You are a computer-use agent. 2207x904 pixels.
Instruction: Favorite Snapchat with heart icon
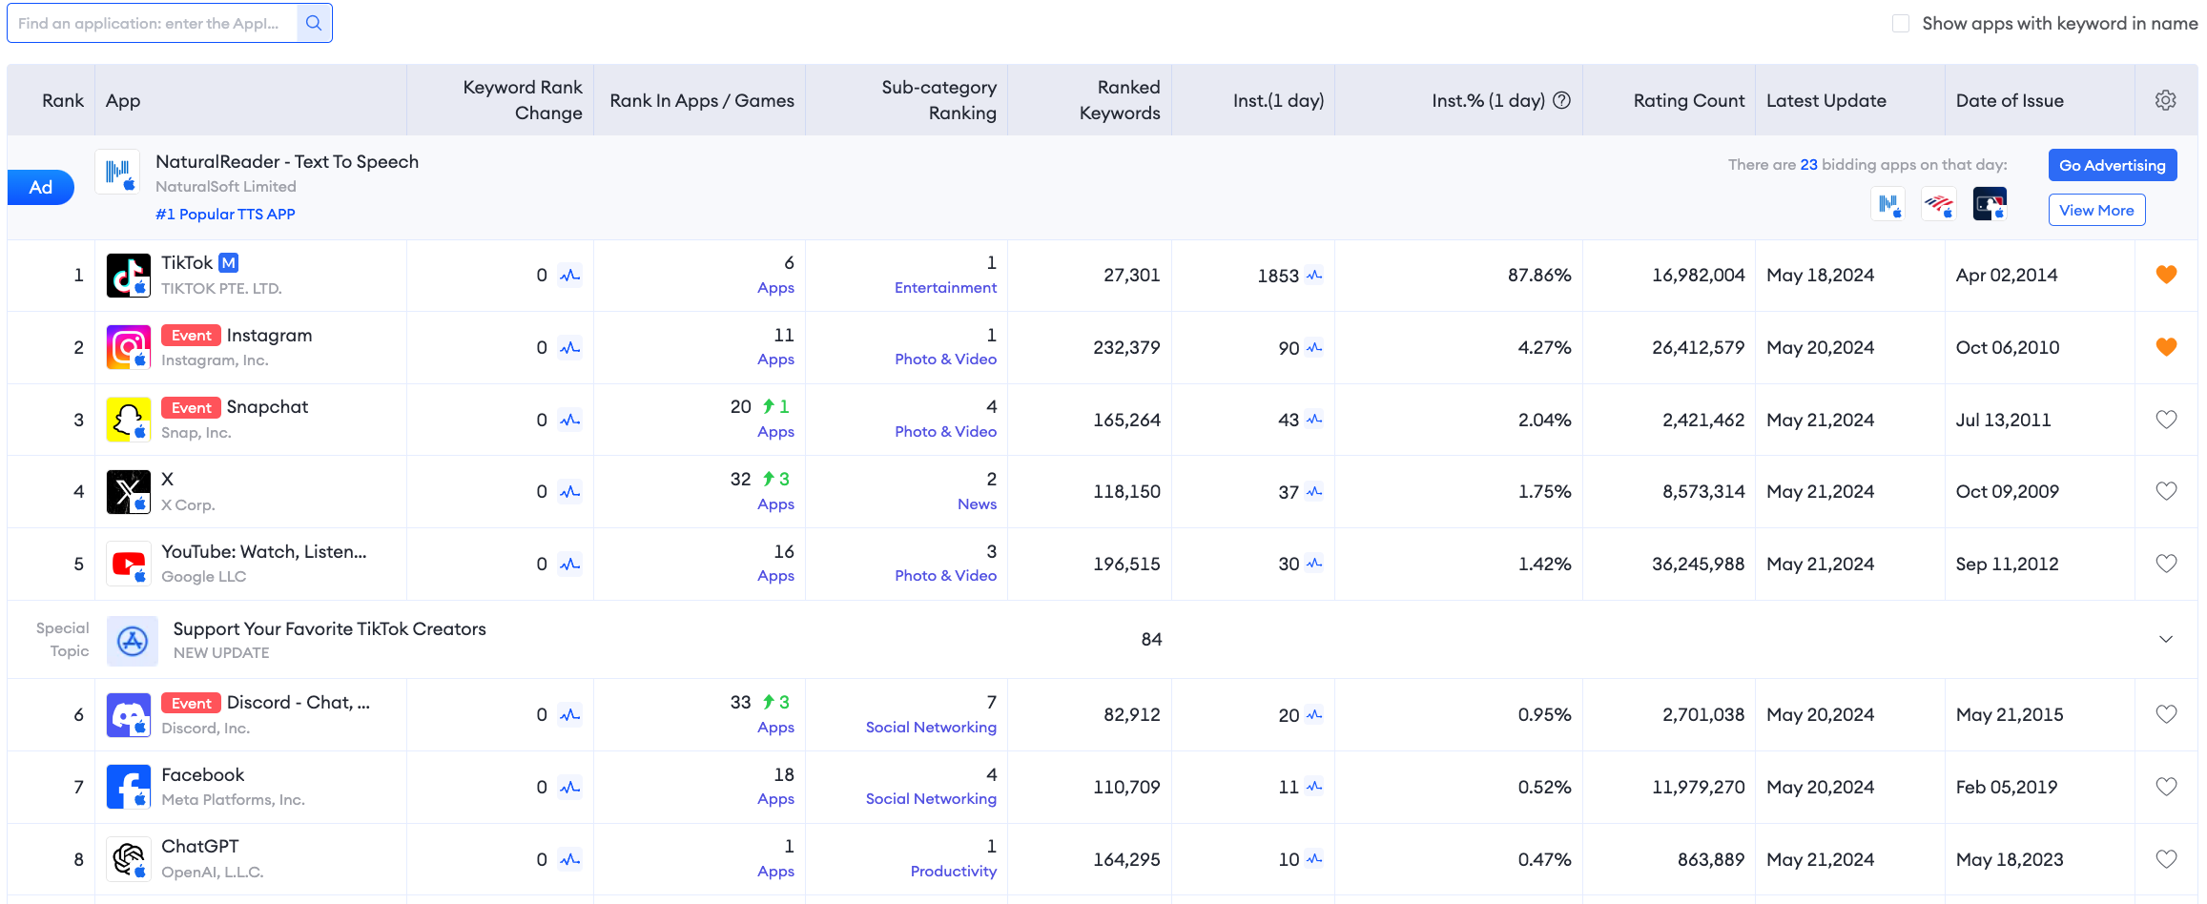(2166, 420)
